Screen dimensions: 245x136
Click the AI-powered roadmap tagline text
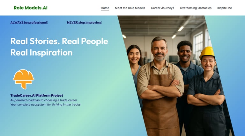pos(44,100)
